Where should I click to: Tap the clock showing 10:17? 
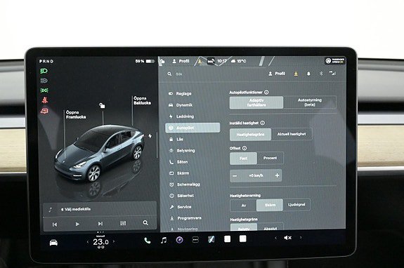tap(222, 61)
